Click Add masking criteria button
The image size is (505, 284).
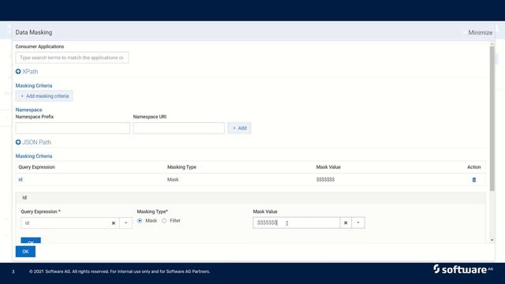(44, 96)
